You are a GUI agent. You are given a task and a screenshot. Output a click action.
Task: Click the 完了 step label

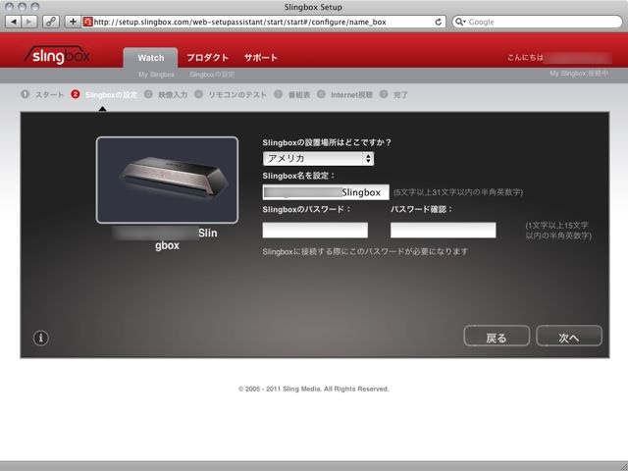[x=400, y=95]
